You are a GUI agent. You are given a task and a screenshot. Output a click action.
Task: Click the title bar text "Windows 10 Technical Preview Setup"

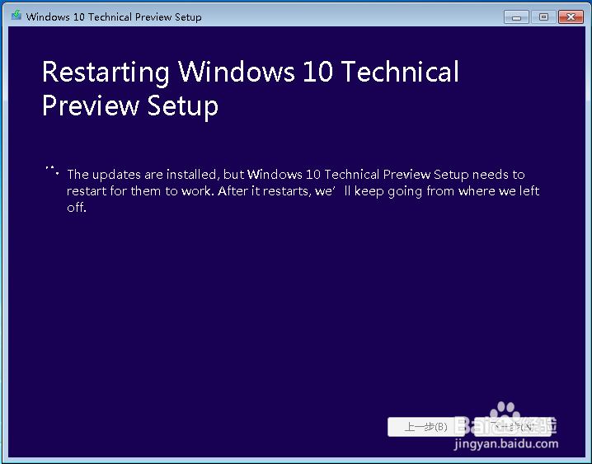(114, 17)
